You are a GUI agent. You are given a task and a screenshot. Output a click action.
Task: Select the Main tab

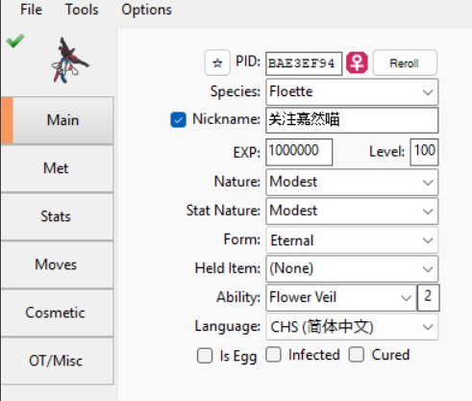(58, 120)
